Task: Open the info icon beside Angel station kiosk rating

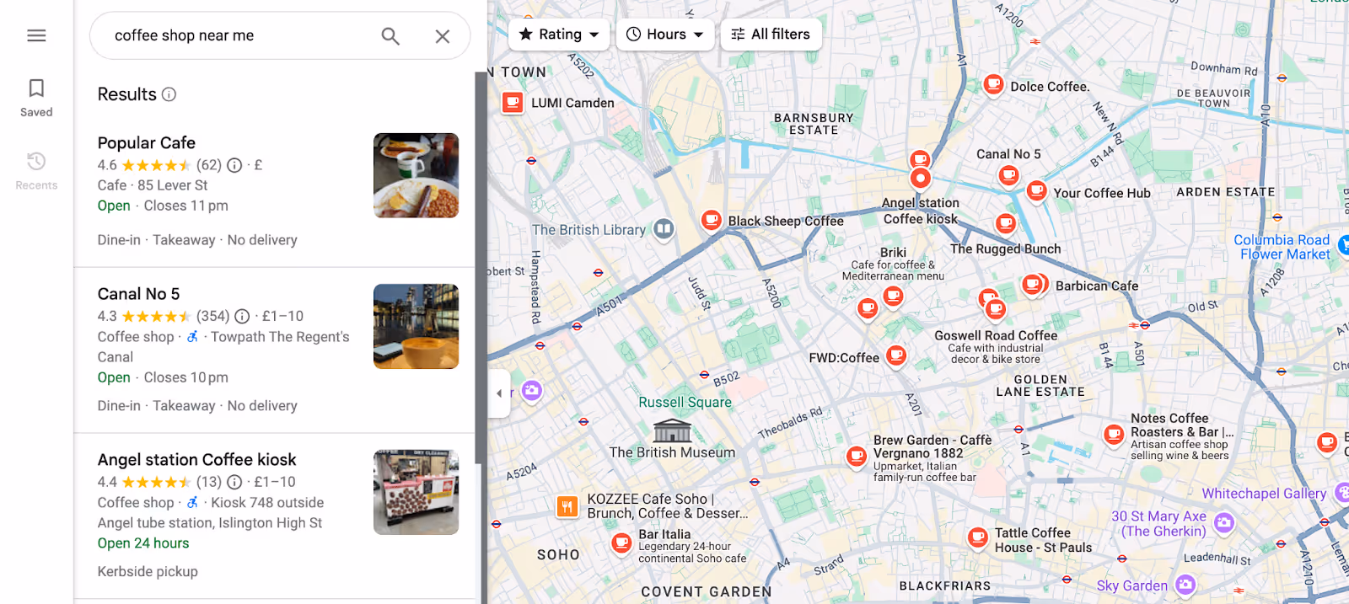Action: (x=234, y=482)
